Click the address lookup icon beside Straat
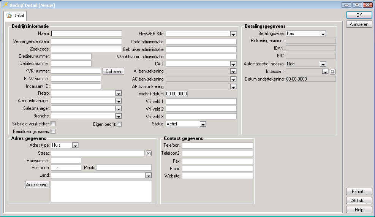Screen dimensions: 375x217 point(149,153)
